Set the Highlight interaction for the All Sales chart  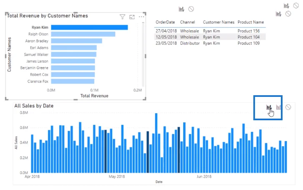(x=278, y=107)
